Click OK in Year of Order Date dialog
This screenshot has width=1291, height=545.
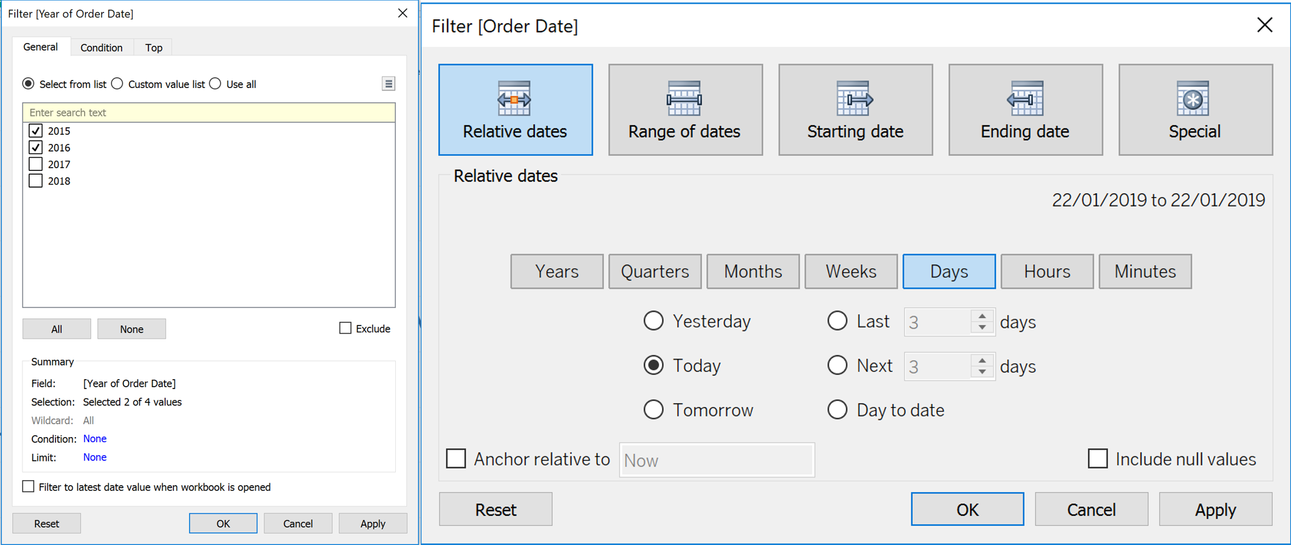coord(223,523)
